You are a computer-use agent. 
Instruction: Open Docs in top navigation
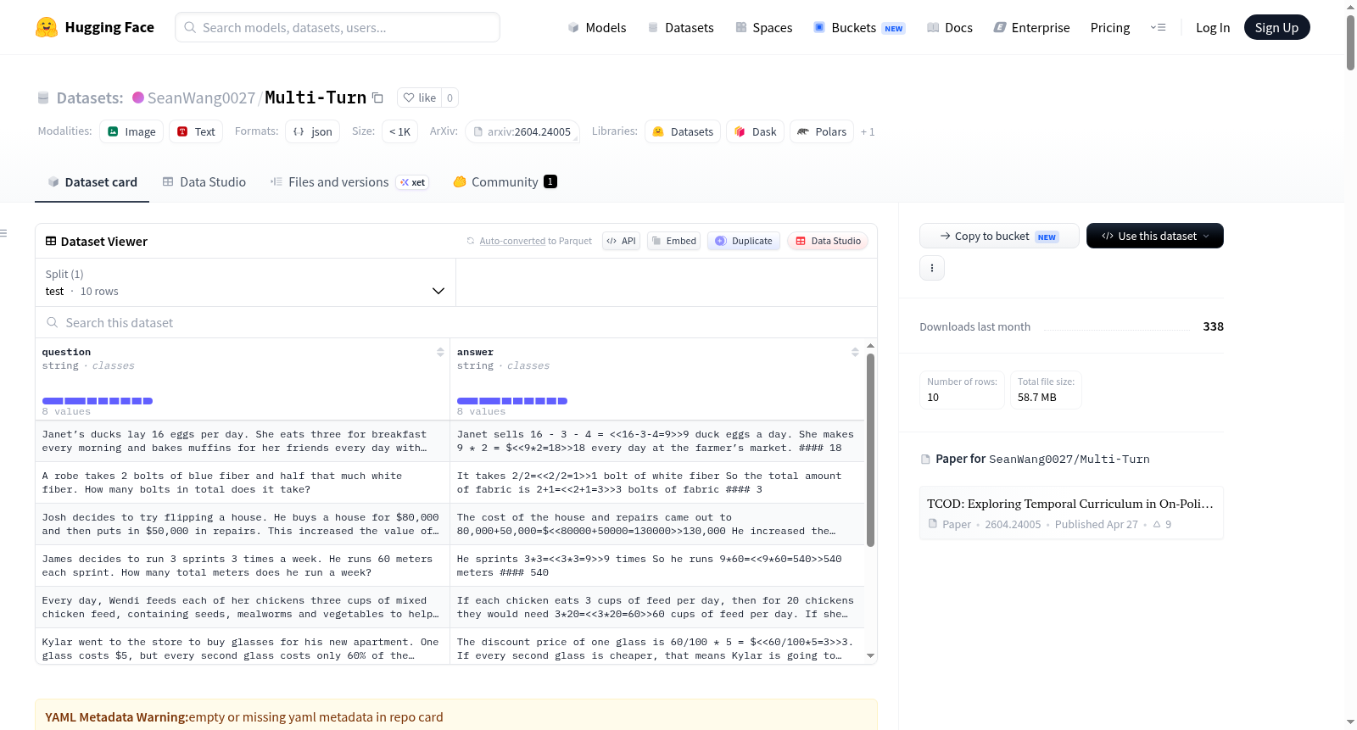tap(950, 27)
